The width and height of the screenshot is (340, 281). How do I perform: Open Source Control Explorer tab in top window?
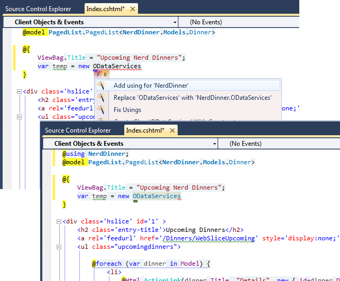38,9
